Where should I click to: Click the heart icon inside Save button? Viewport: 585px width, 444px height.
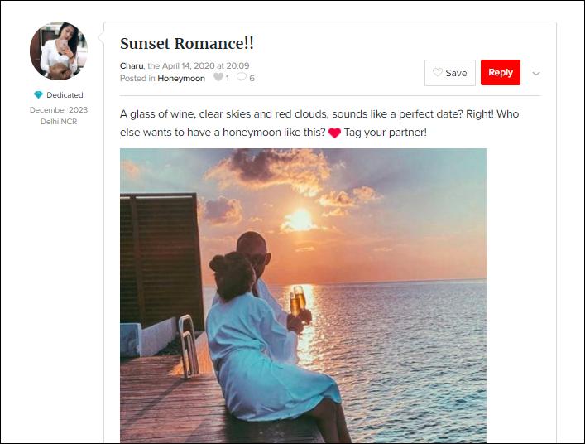[x=438, y=73]
